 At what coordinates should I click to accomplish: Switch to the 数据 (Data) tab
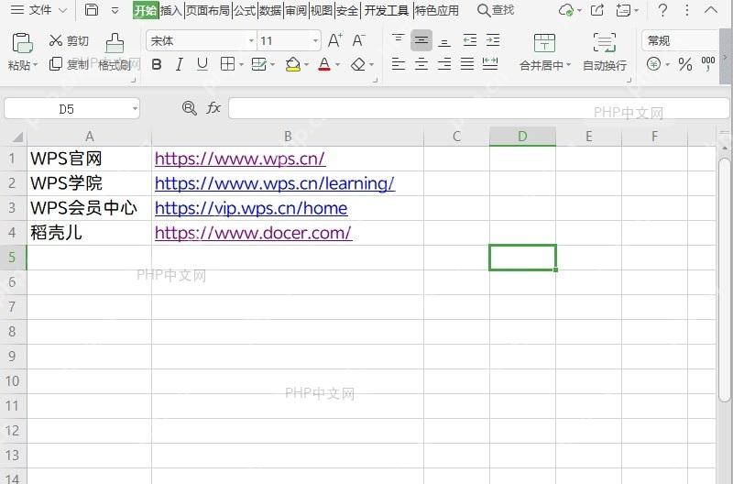[270, 10]
